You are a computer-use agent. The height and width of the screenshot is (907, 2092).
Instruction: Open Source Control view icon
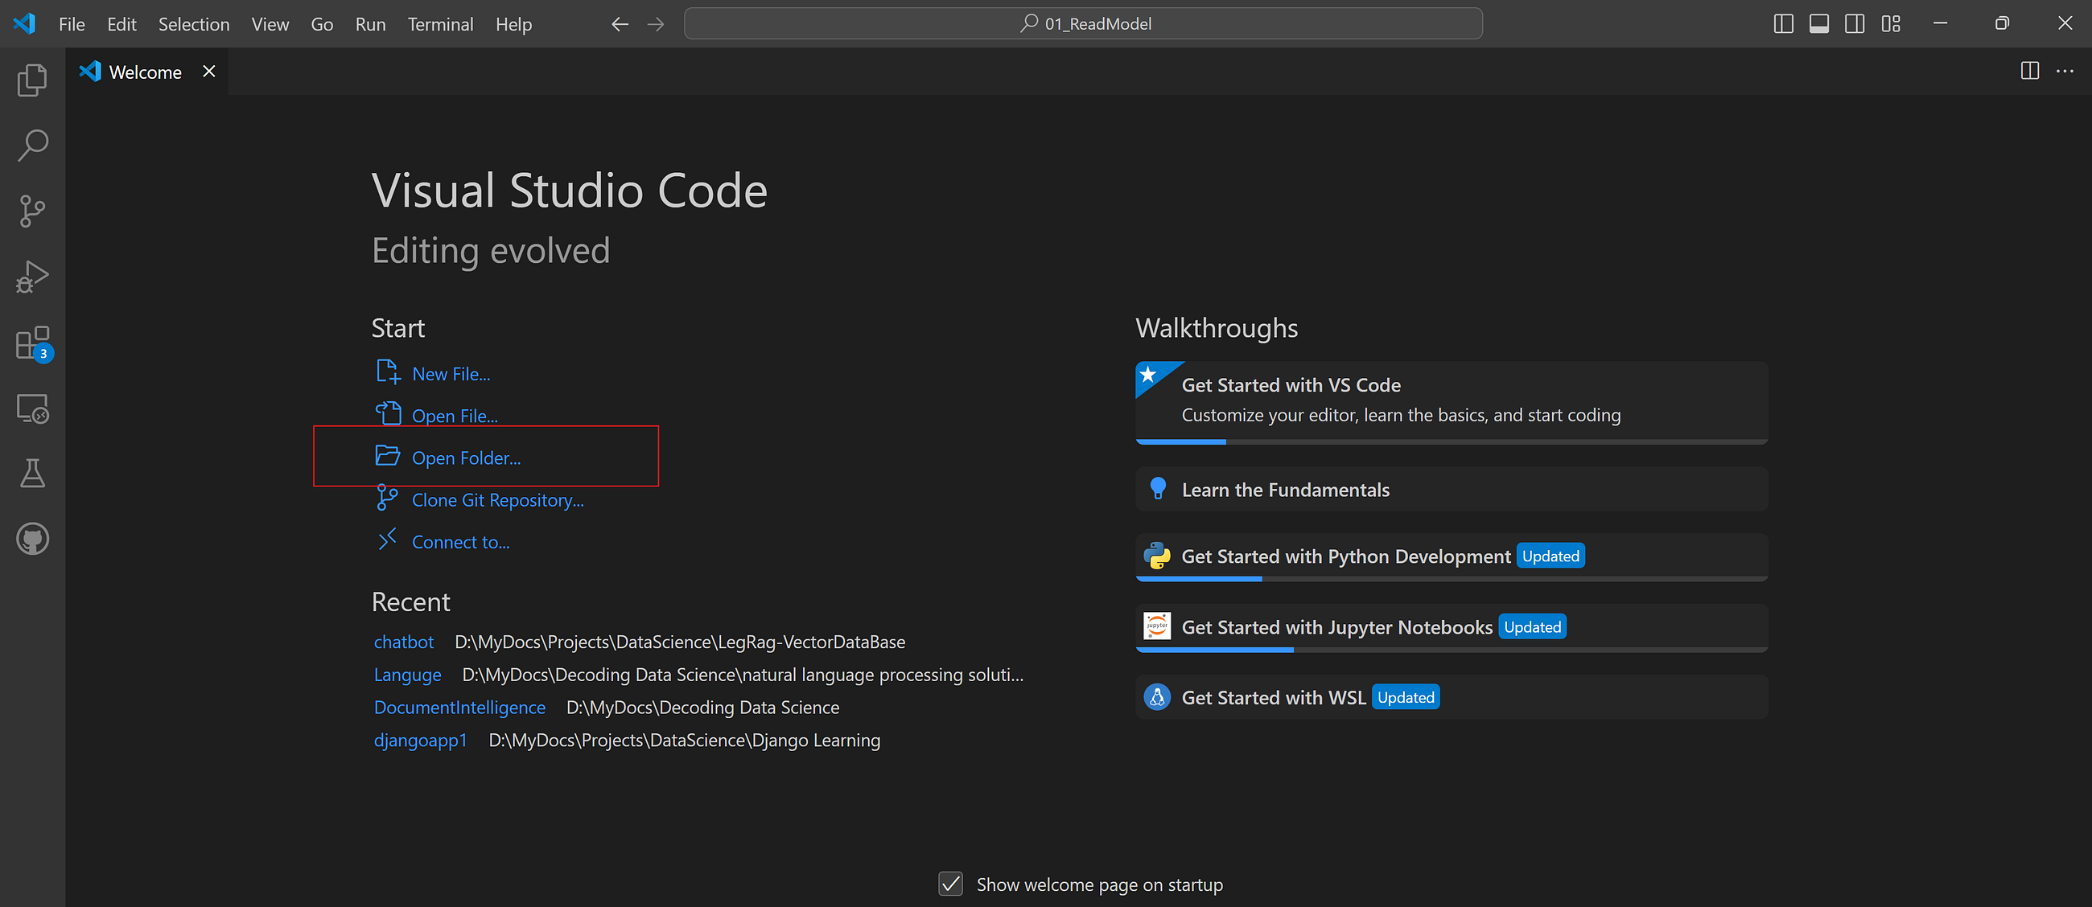click(32, 211)
